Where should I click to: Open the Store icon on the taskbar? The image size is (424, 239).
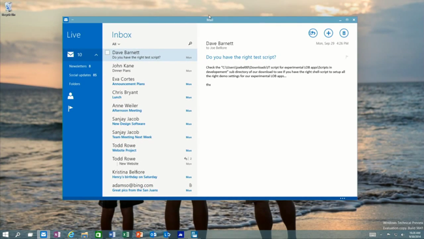(x=98, y=234)
